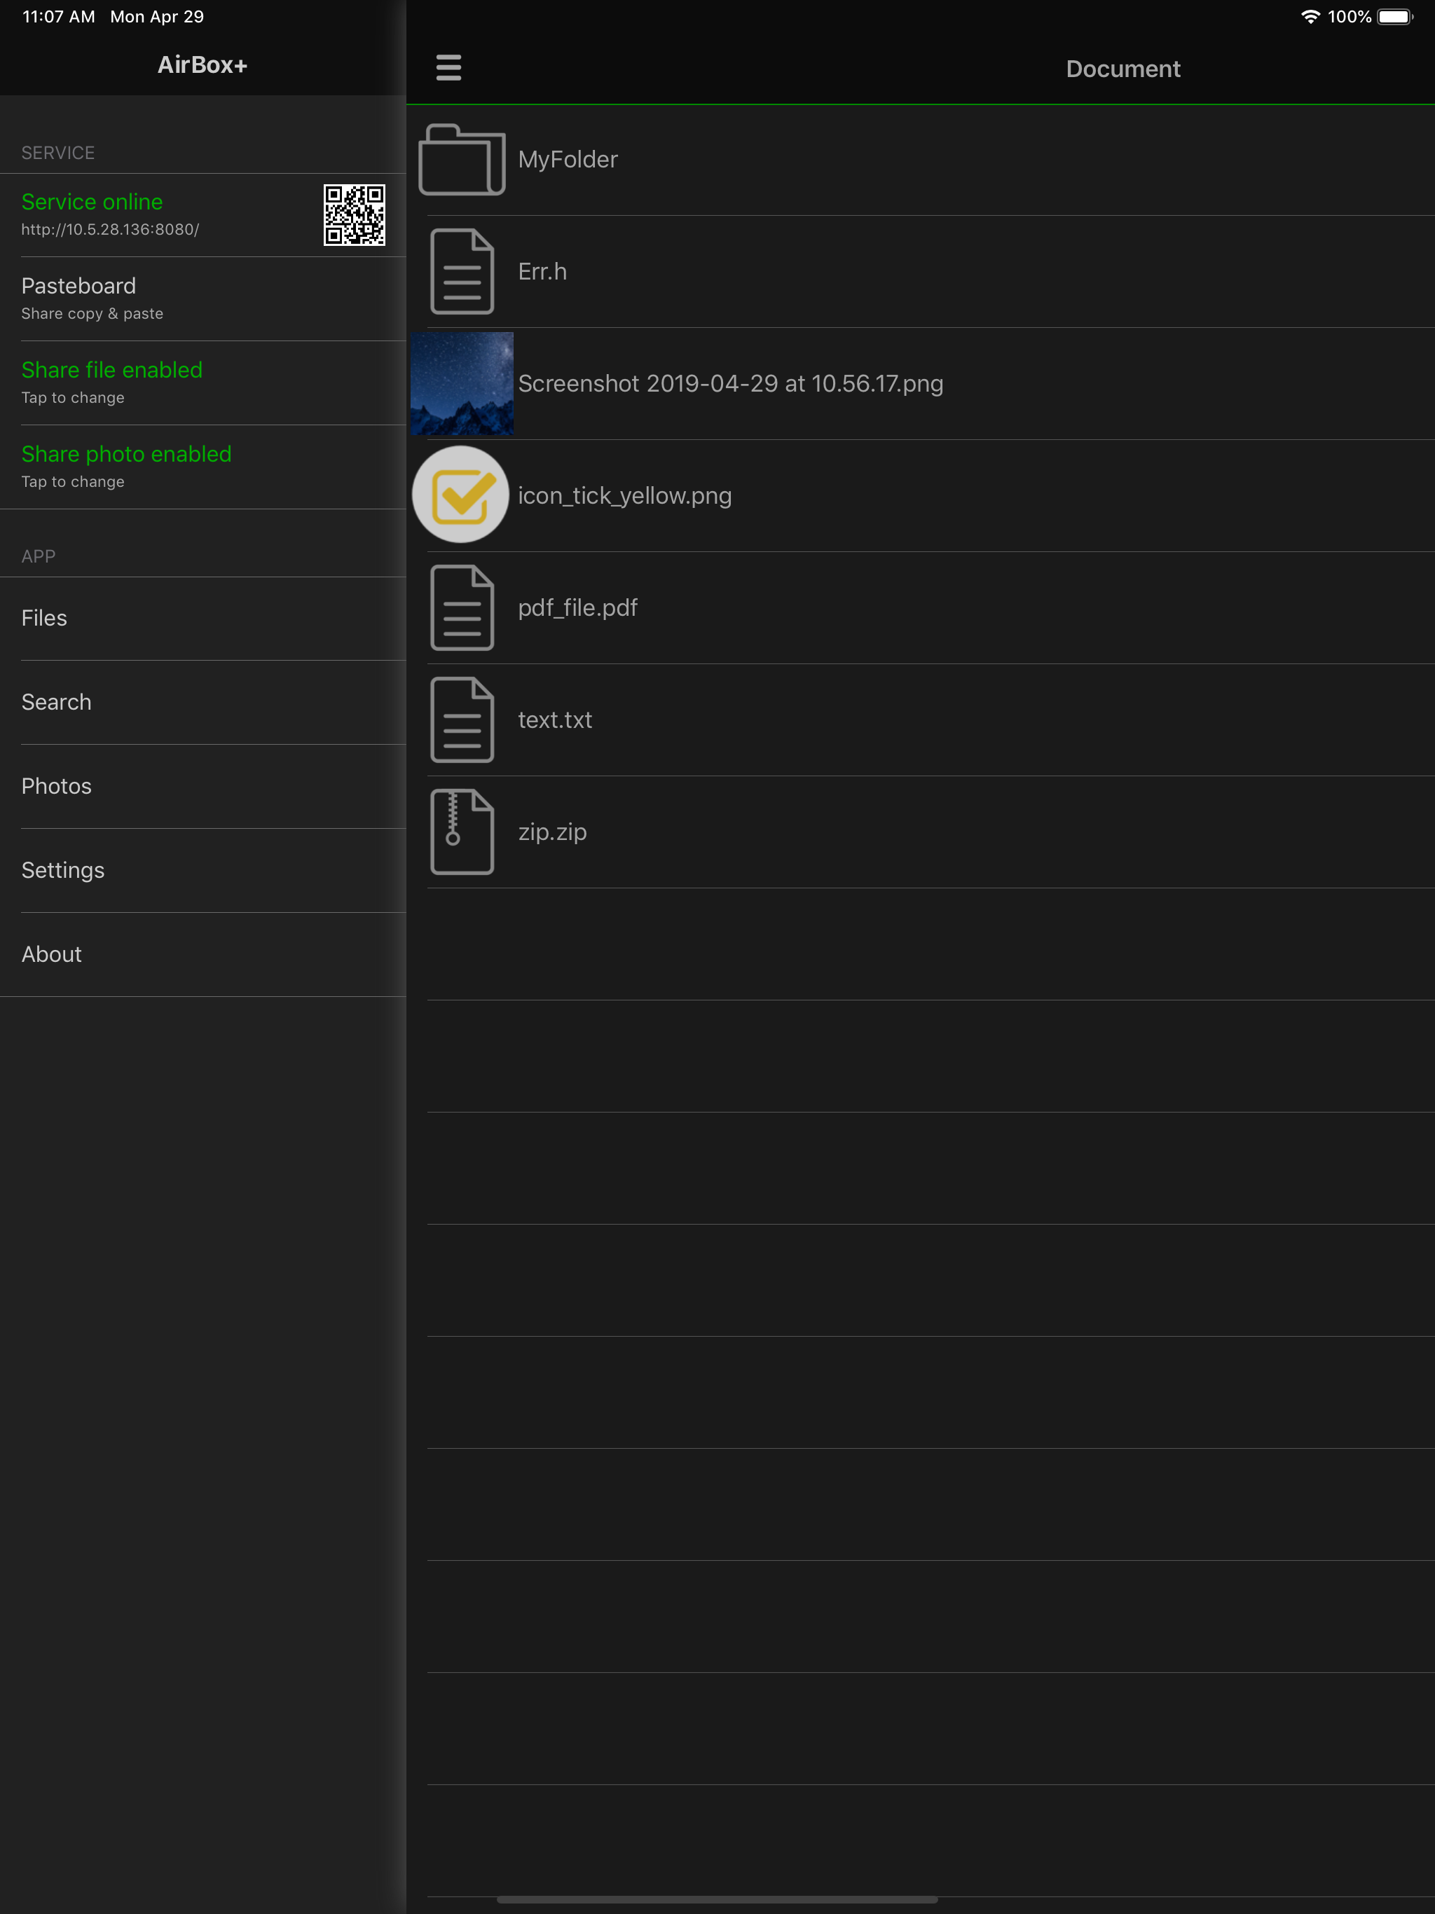Tap the yellow tick image icon

tap(460, 495)
